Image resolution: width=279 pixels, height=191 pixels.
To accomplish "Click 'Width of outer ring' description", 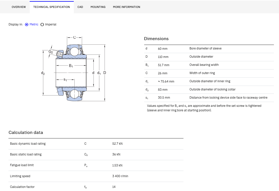I will click(x=202, y=73).
